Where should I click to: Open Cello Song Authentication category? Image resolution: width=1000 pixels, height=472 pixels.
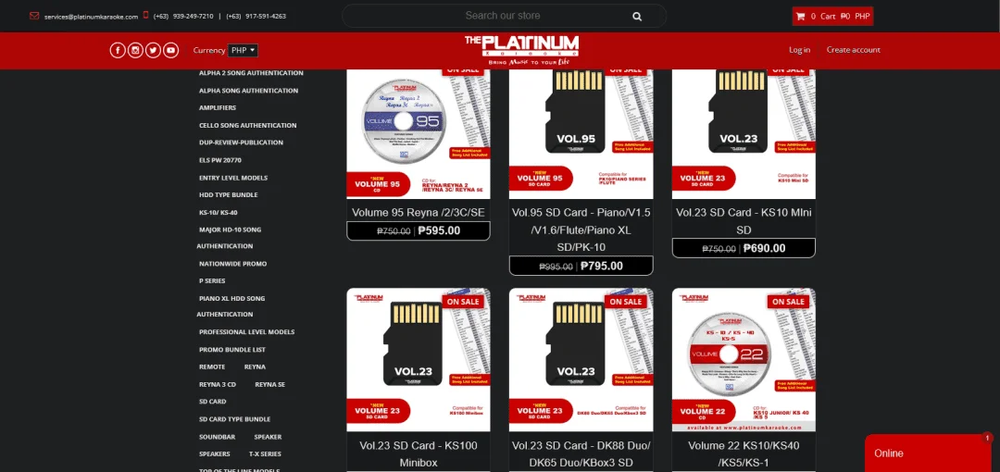point(247,126)
